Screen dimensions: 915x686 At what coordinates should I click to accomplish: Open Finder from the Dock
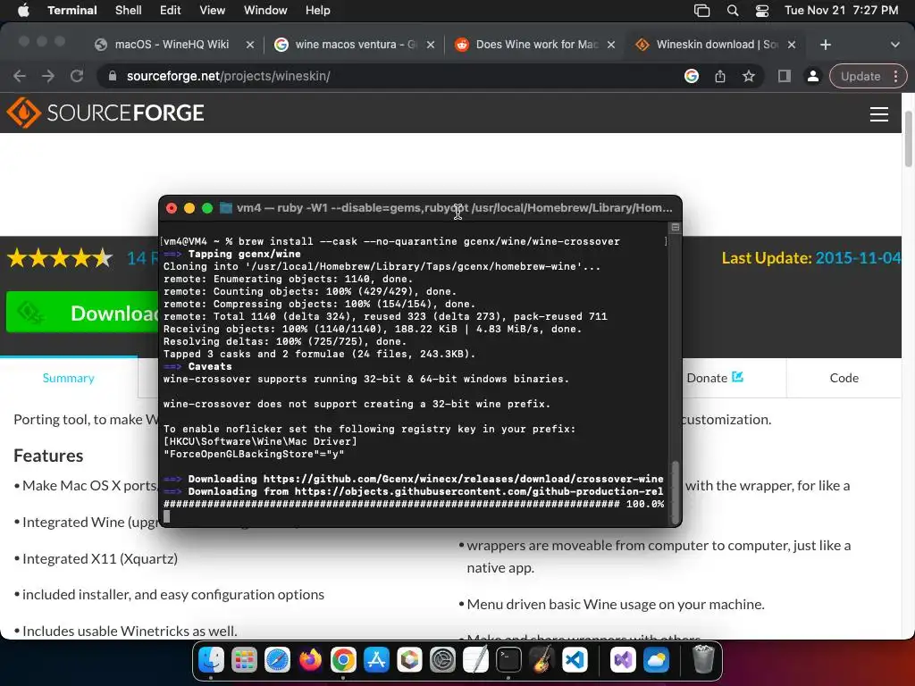(211, 660)
